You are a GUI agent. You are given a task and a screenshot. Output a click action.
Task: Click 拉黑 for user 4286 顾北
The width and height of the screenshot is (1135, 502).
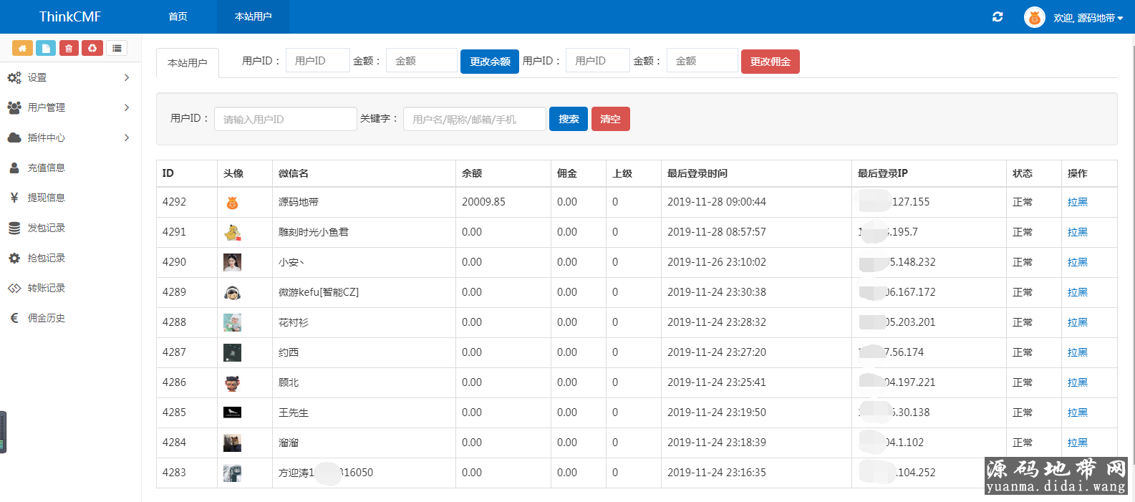[x=1077, y=382]
